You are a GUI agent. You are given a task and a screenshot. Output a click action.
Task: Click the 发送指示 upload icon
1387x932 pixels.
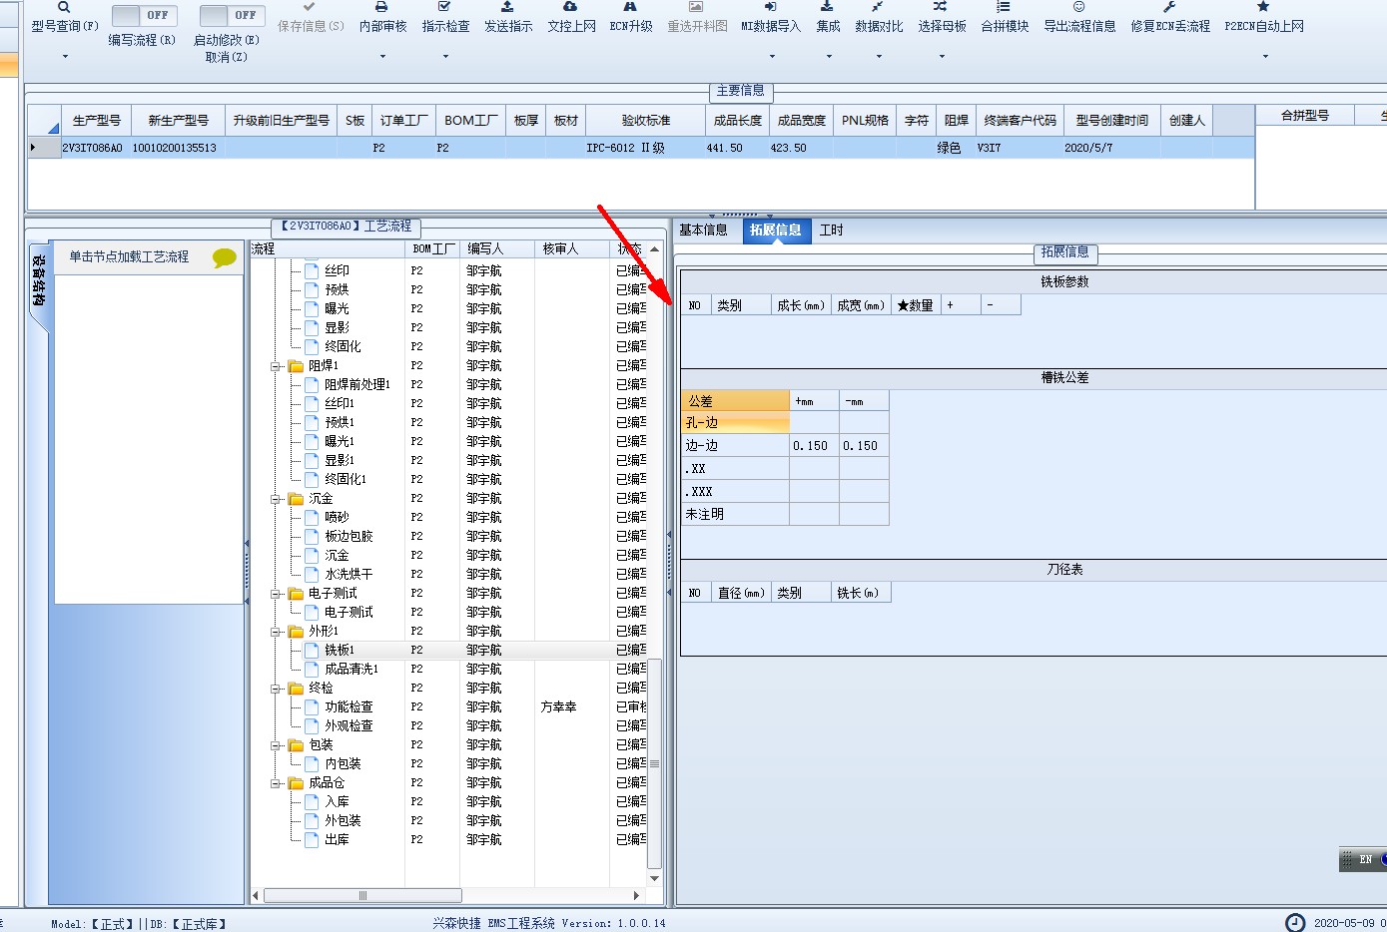[x=507, y=7]
